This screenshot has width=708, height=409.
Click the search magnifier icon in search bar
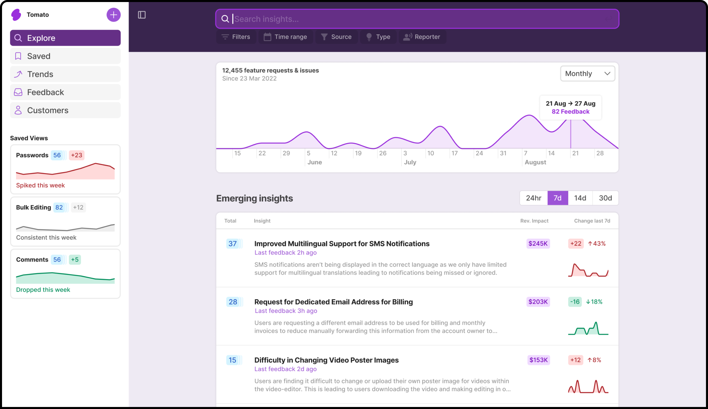pos(225,19)
